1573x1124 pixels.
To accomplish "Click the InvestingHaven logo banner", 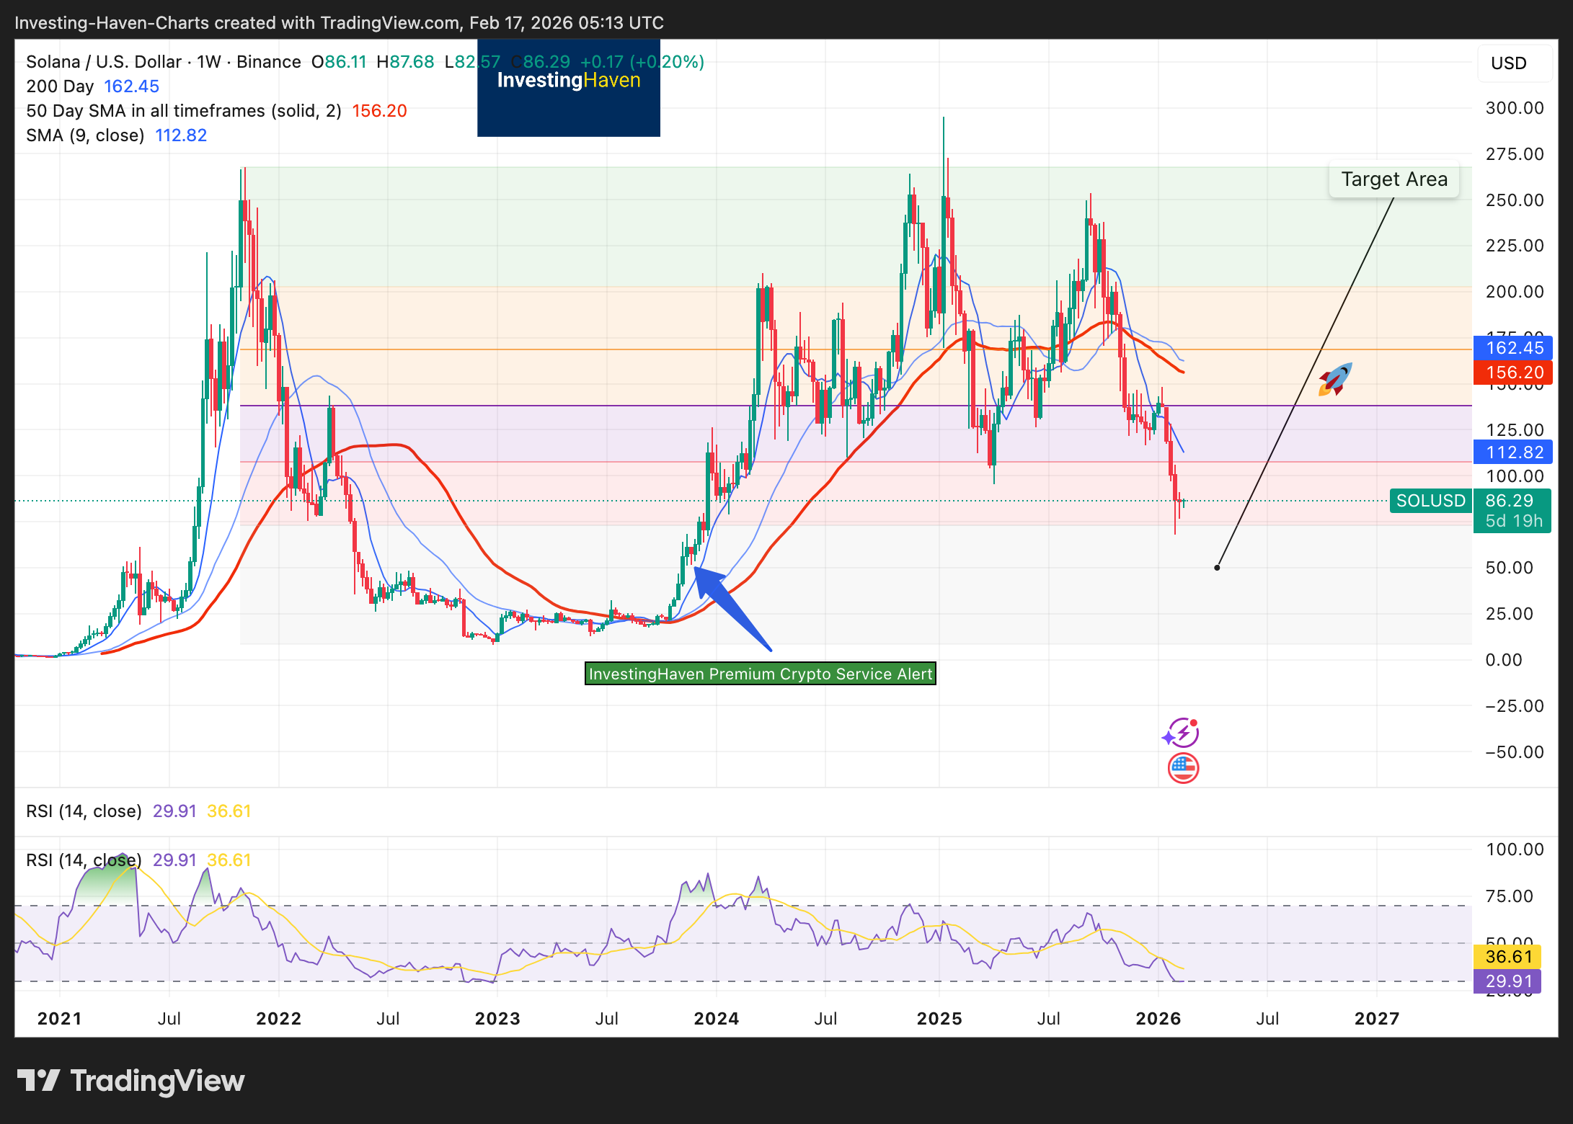I will tap(568, 89).
